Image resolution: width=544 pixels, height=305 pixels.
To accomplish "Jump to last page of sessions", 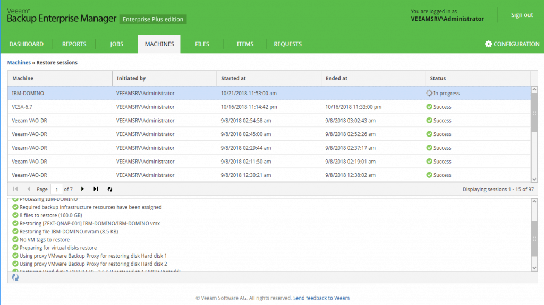I will [x=96, y=189].
